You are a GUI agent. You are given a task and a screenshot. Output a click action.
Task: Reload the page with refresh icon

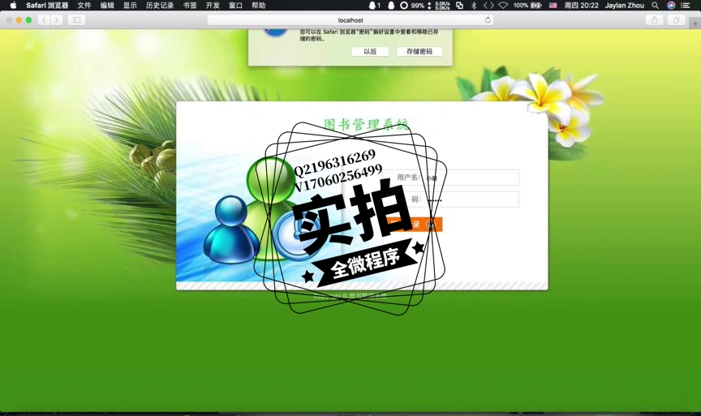point(488,20)
